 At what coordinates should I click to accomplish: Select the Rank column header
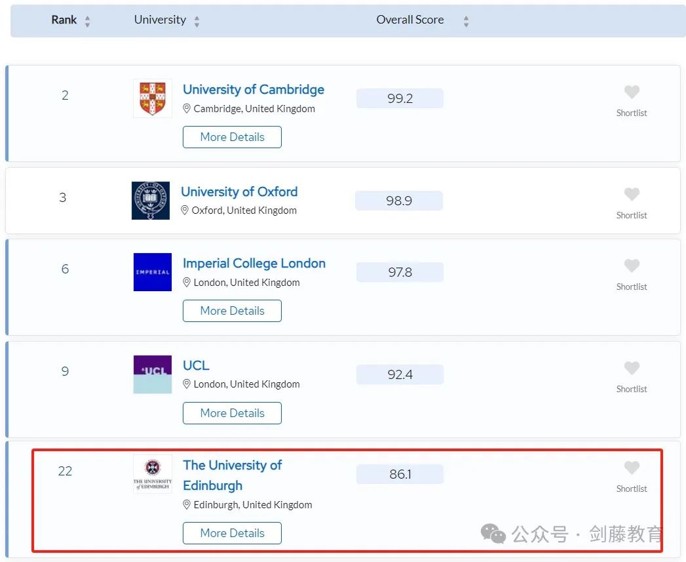(64, 20)
